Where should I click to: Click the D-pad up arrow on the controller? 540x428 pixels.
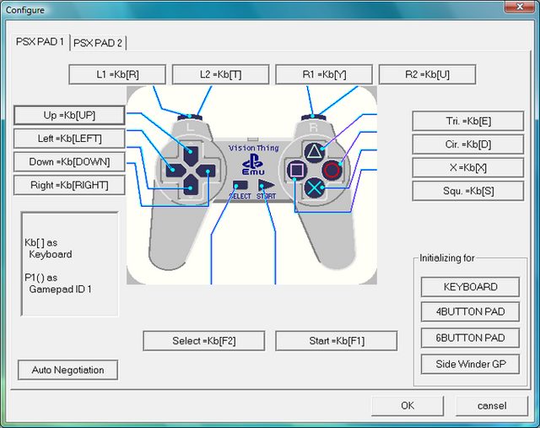(x=191, y=154)
